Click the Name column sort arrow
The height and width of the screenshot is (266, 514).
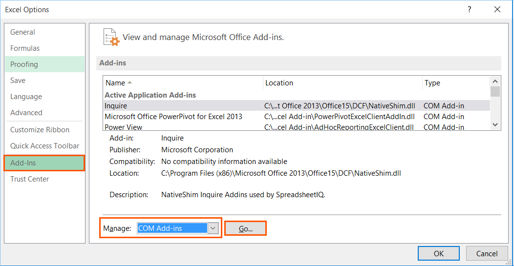pos(130,82)
